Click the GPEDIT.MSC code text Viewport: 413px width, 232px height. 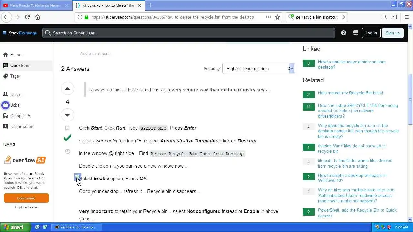[153, 128]
